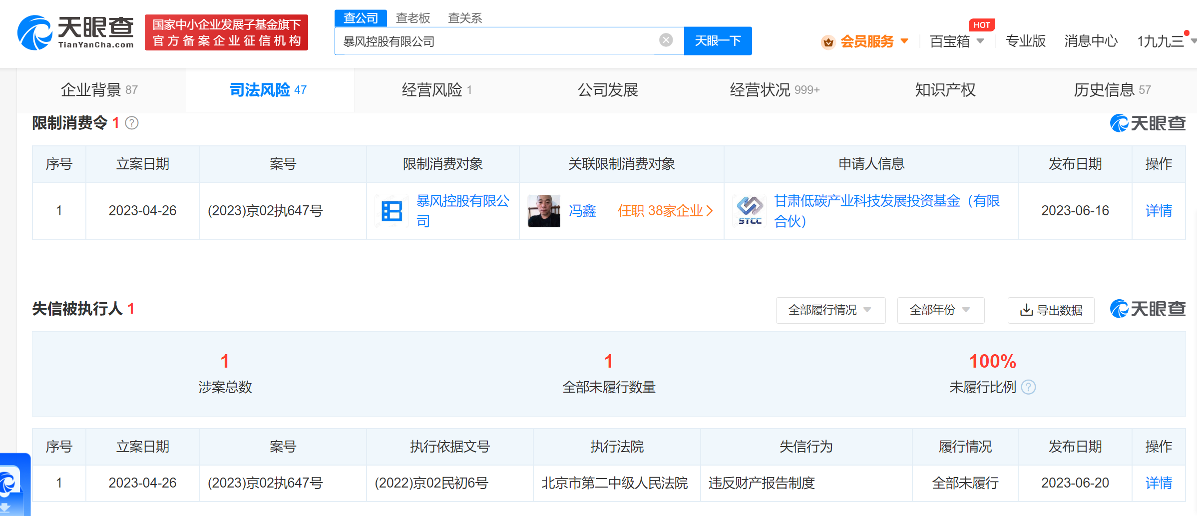Switch to 查老板 search tab
Viewport: 1197px width, 516px height.
coord(413,18)
